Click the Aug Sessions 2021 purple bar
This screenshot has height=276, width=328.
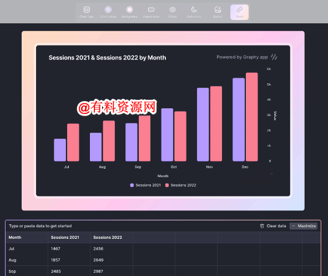click(95, 147)
